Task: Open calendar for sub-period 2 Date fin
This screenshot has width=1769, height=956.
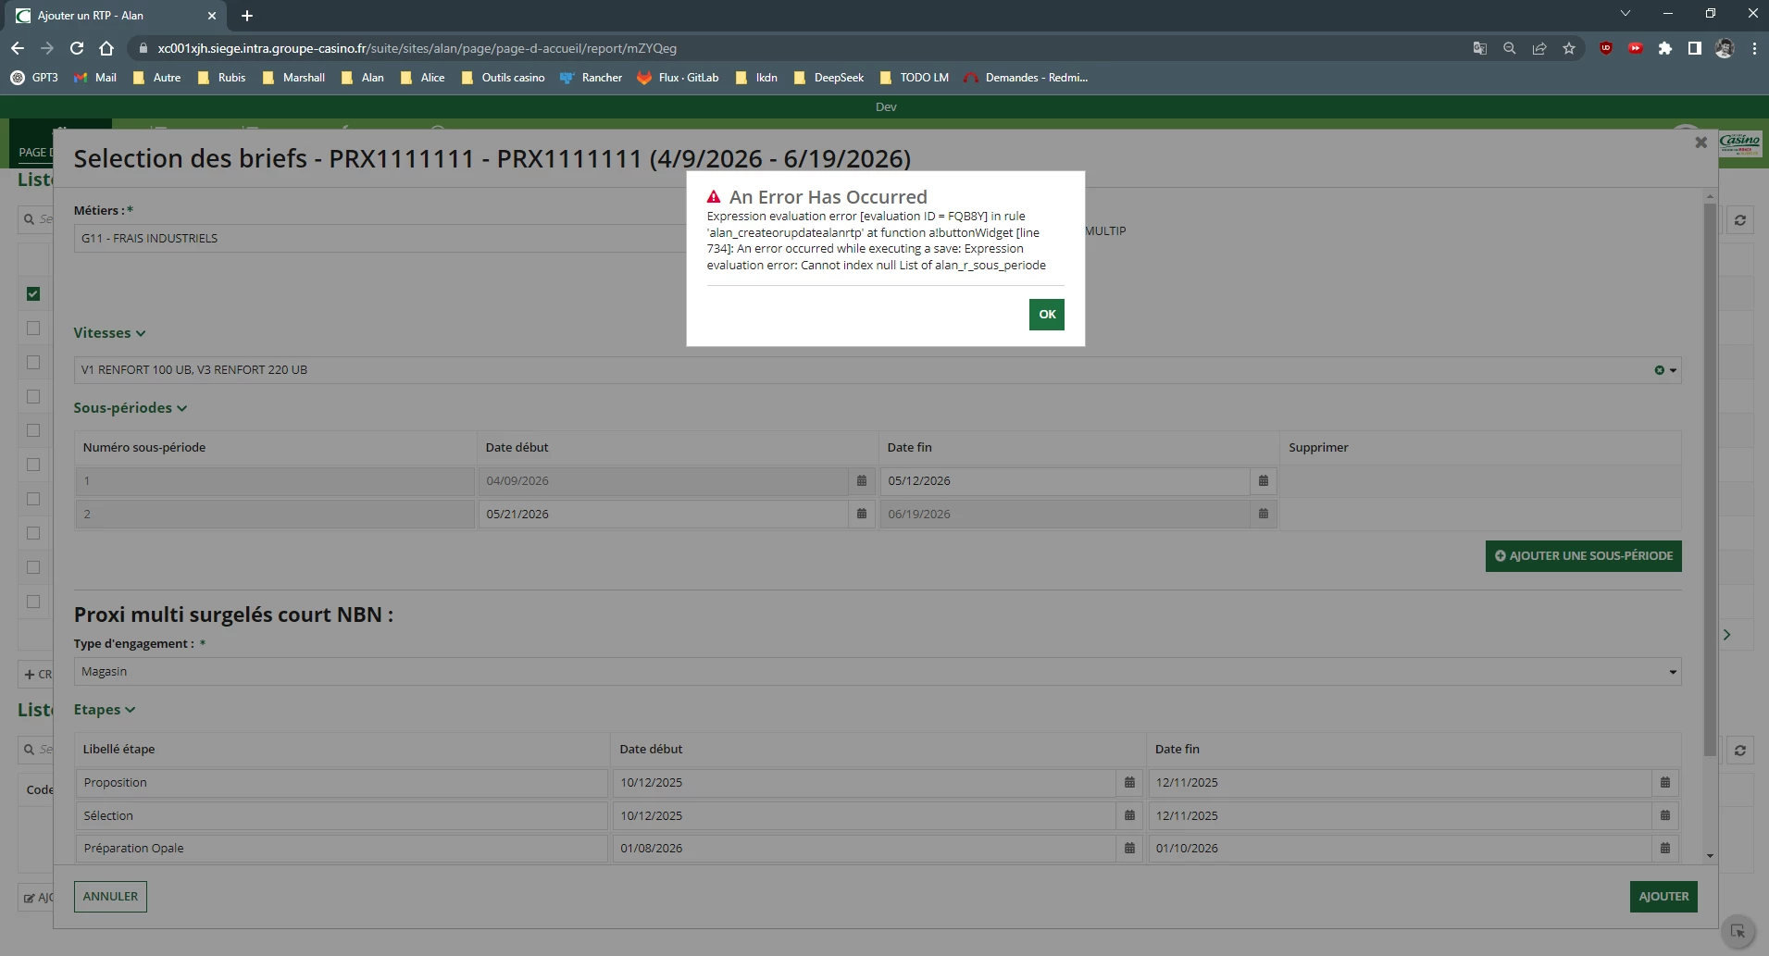Action: click(1263, 515)
